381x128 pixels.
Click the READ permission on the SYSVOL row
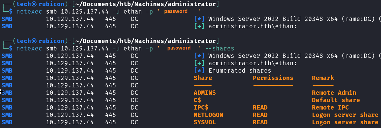click(260, 122)
